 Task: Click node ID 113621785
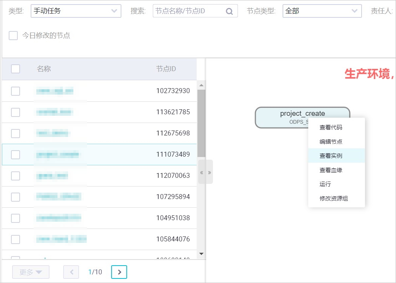173,112
